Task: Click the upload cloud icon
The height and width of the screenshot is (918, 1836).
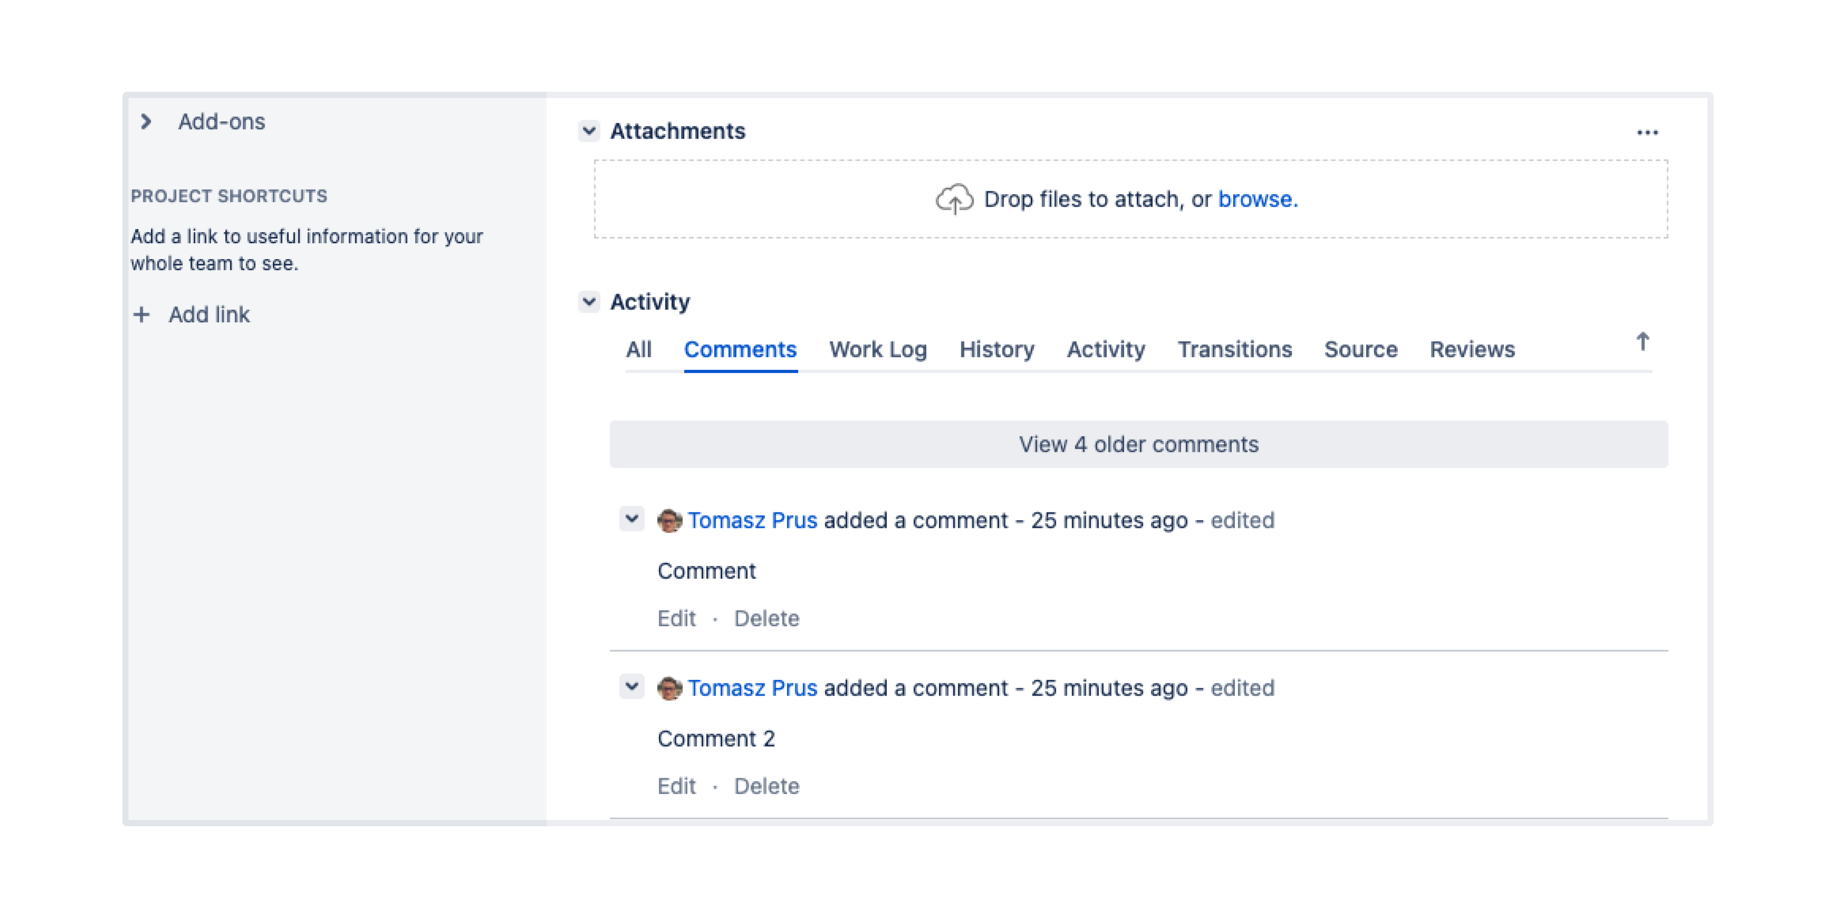Action: [x=954, y=199]
